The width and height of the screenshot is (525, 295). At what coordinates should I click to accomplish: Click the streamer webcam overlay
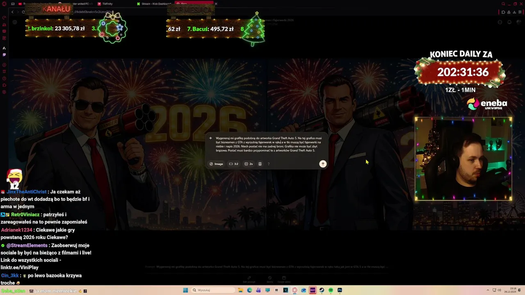463,159
